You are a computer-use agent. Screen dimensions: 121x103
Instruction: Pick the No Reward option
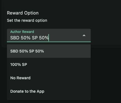tap(49, 78)
